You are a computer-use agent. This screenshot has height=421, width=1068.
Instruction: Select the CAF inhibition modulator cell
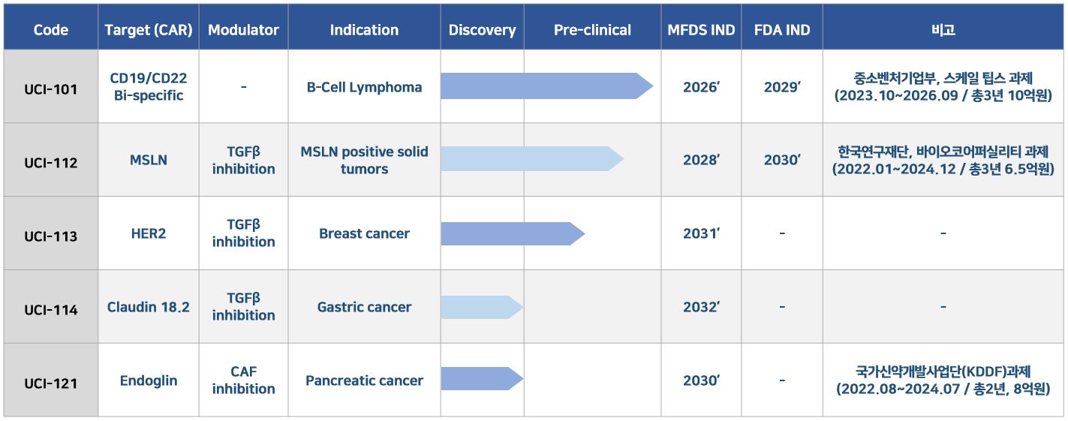[244, 380]
